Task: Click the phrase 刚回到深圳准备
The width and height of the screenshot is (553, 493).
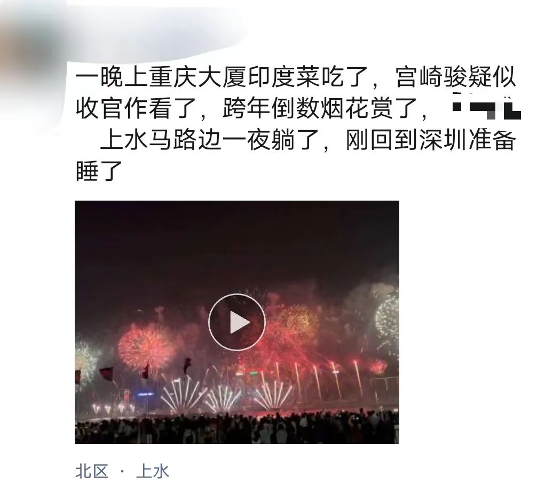Action: (431, 140)
